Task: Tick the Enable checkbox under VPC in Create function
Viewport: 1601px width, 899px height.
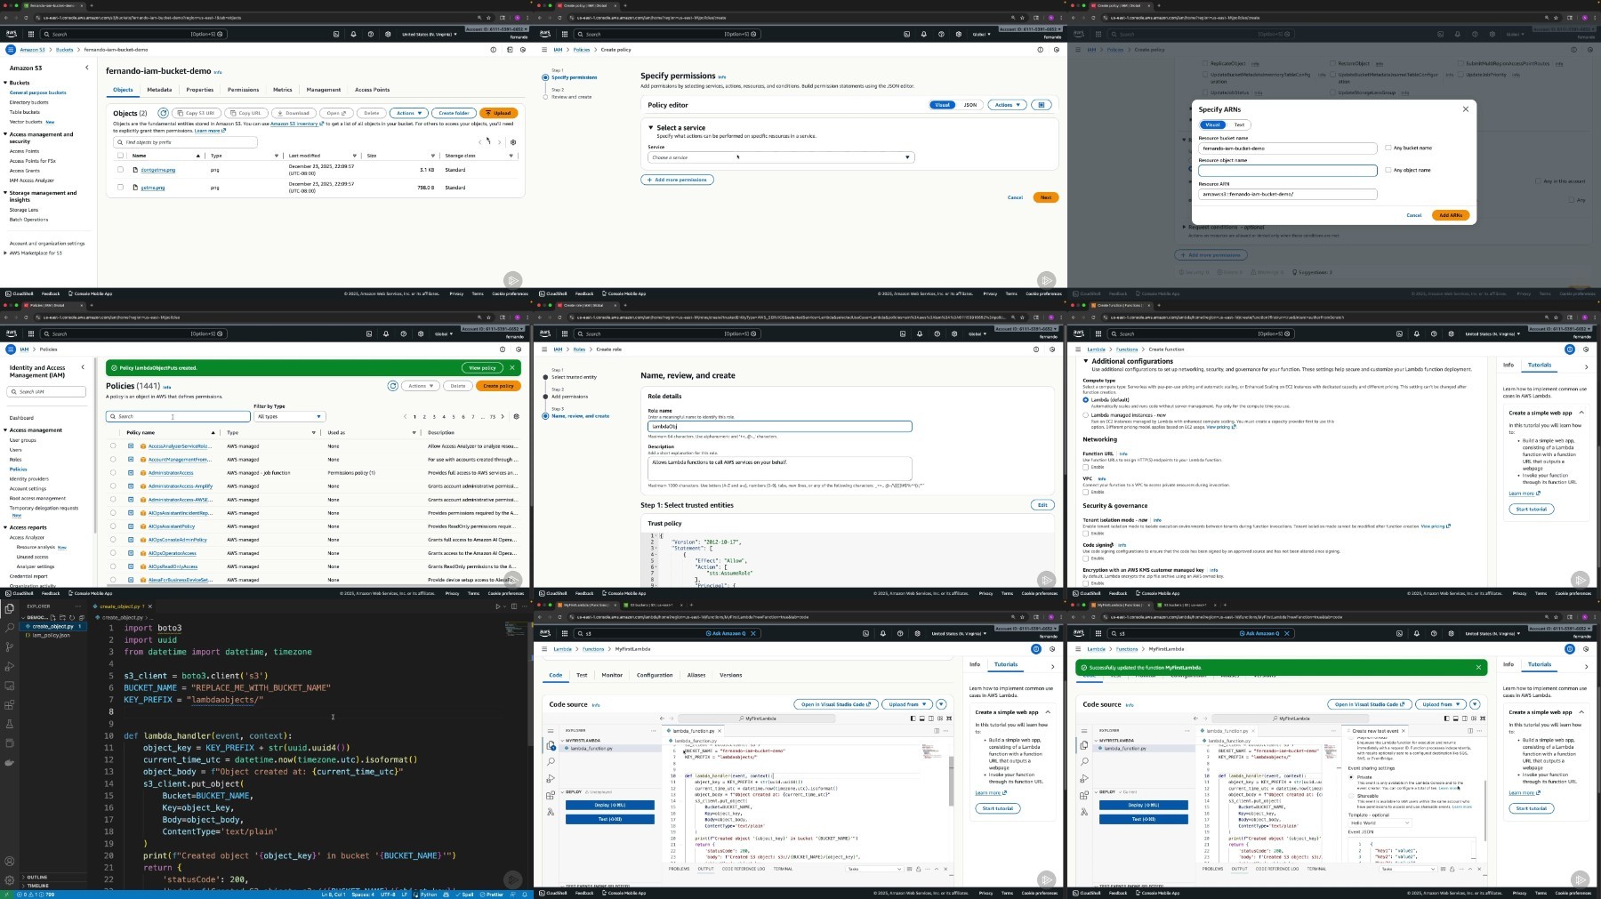Action: (x=1085, y=492)
